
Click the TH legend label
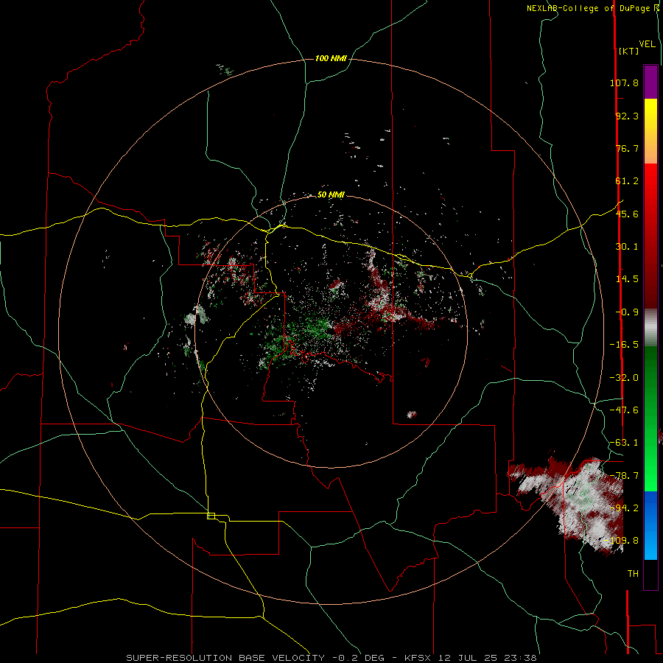tap(633, 574)
